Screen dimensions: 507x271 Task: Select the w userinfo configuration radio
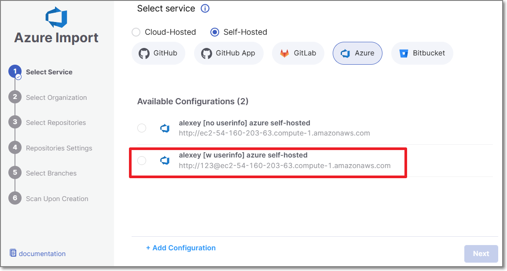142,161
